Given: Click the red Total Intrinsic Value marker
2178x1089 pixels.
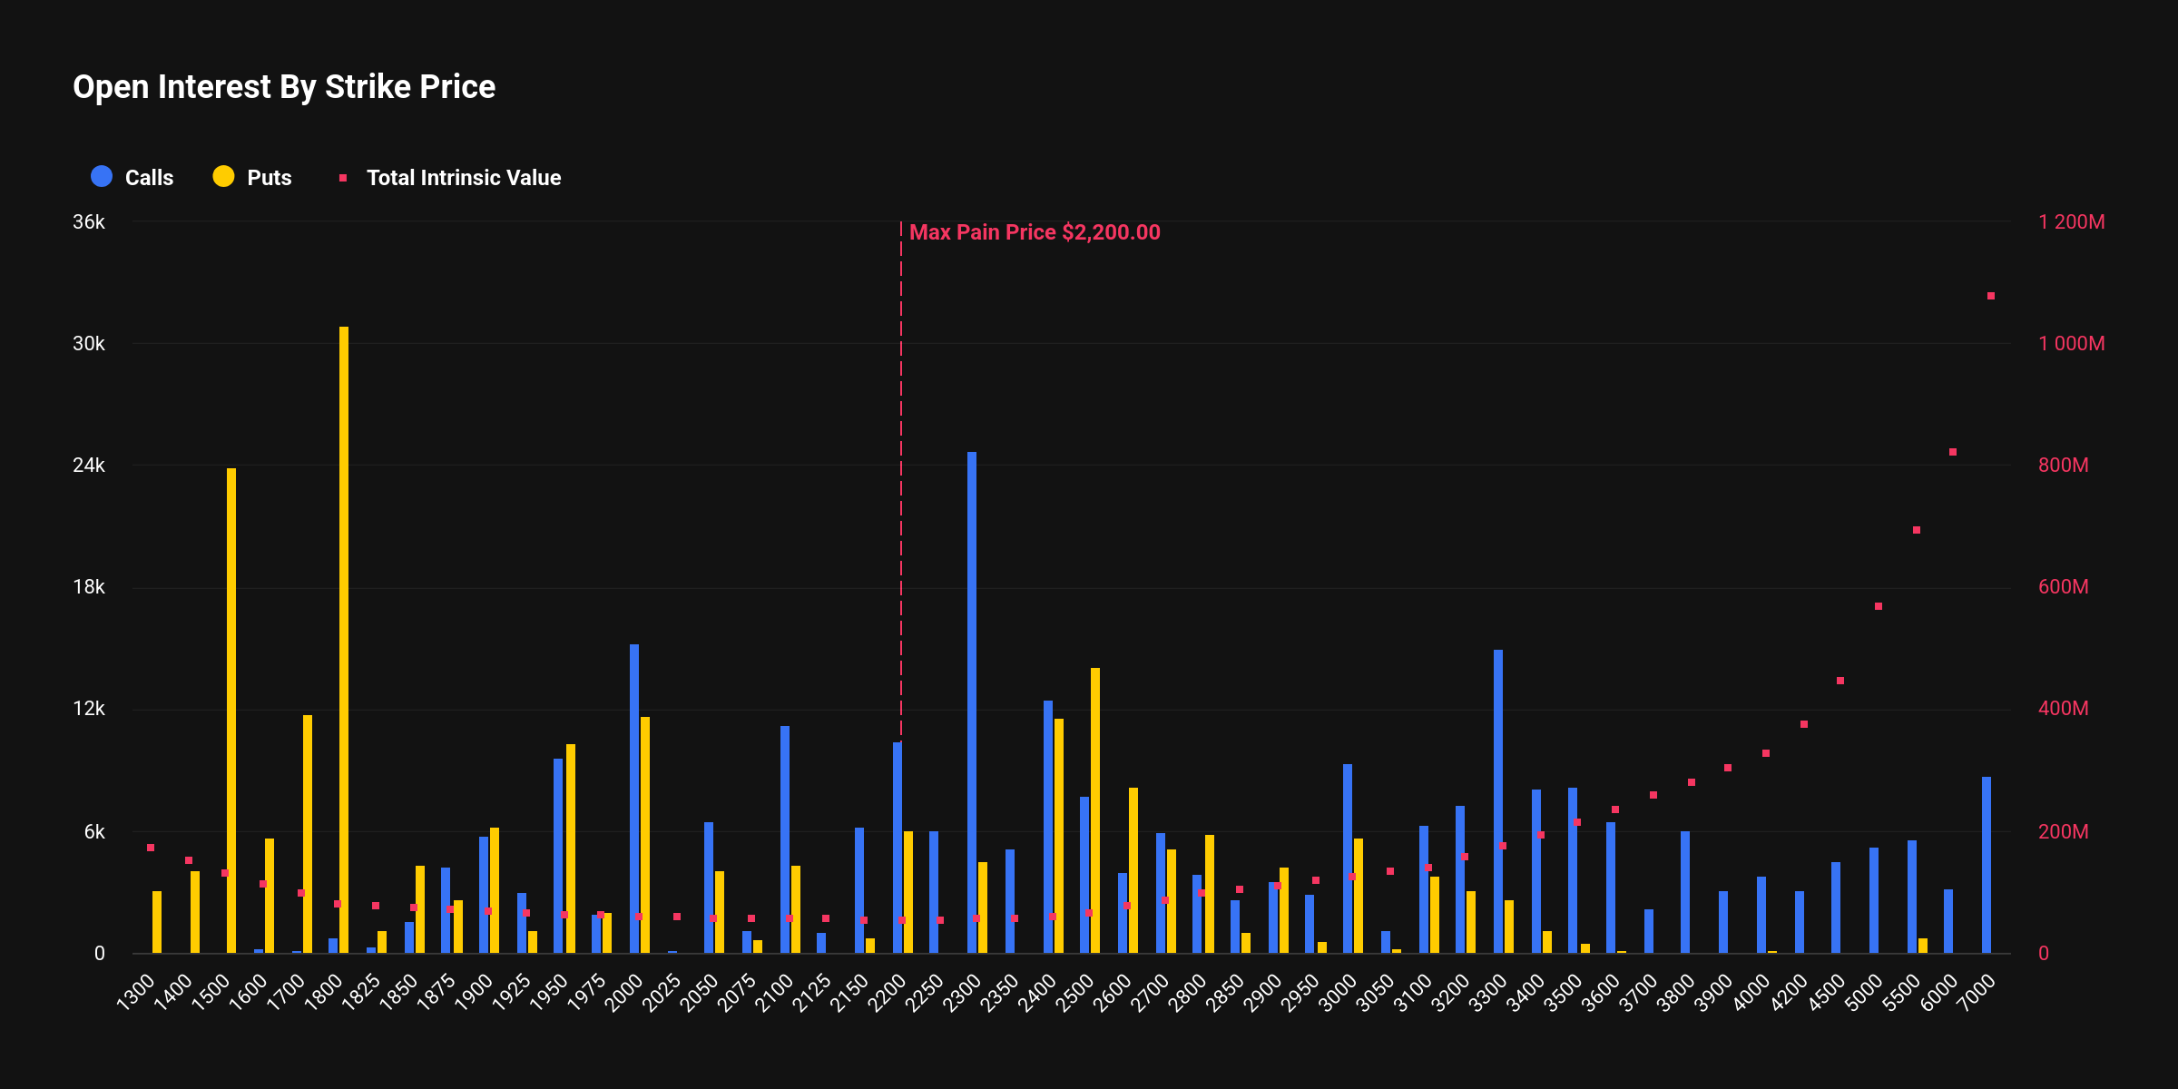Looking at the screenshot, I should (x=343, y=178).
